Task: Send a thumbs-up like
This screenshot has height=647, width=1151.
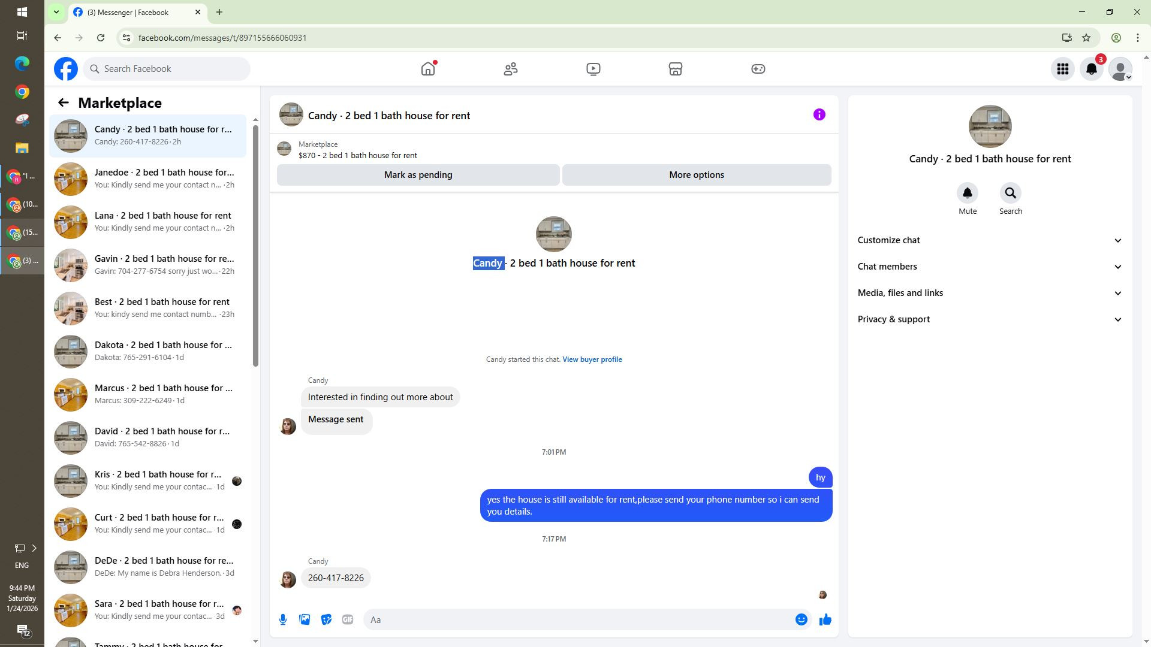Action: tap(825, 620)
